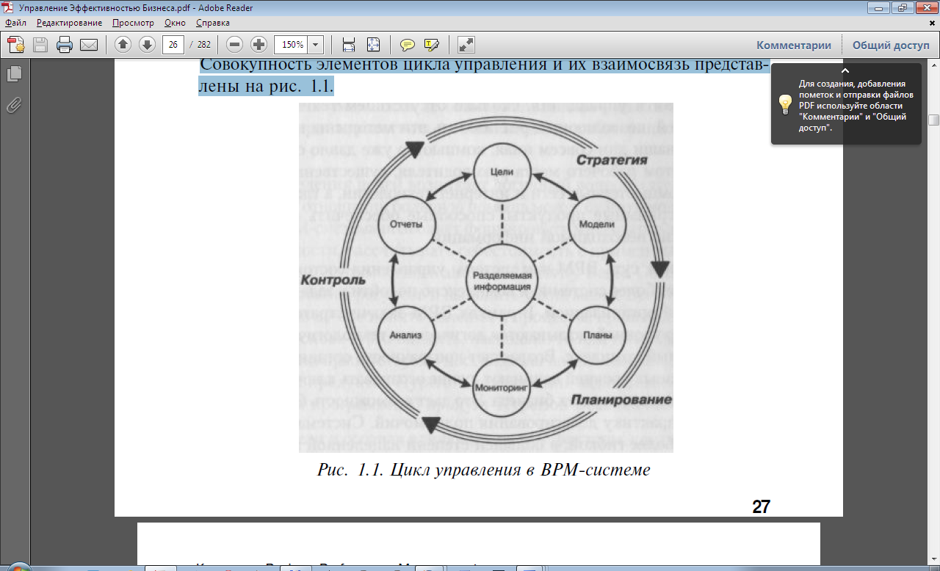Collapse the tooltip with the up chevron
Viewport: 940px width, 571px height.
click(845, 70)
